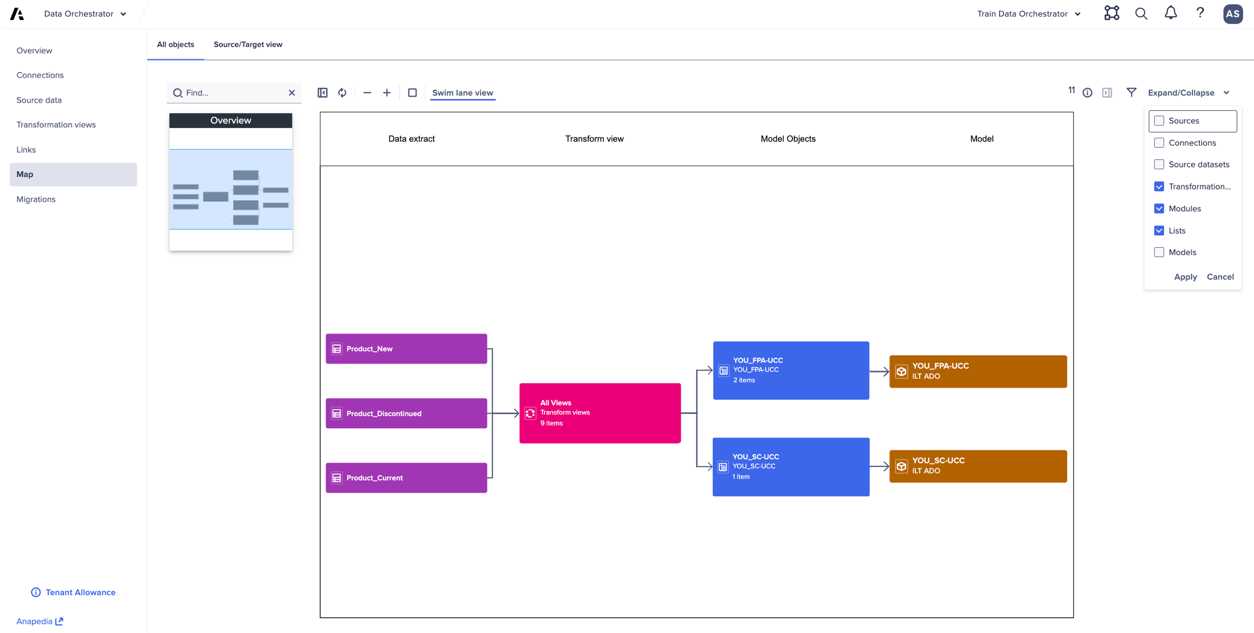
Task: Switch to the Source/Target view tab
Action: coord(248,44)
